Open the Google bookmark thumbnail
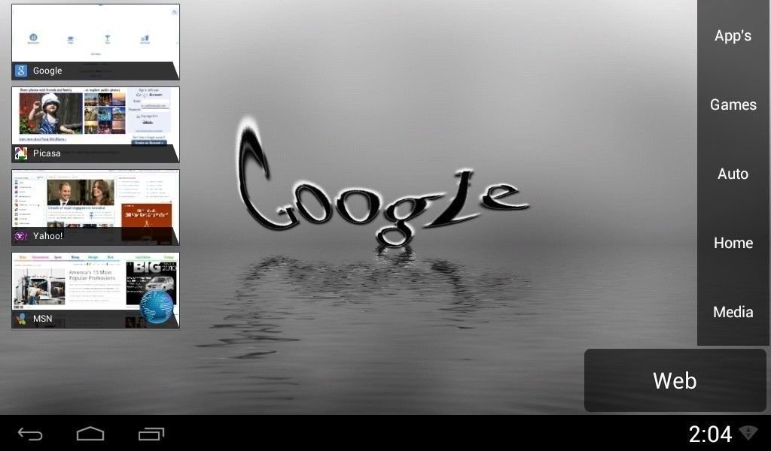The width and height of the screenshot is (771, 451). (96, 41)
